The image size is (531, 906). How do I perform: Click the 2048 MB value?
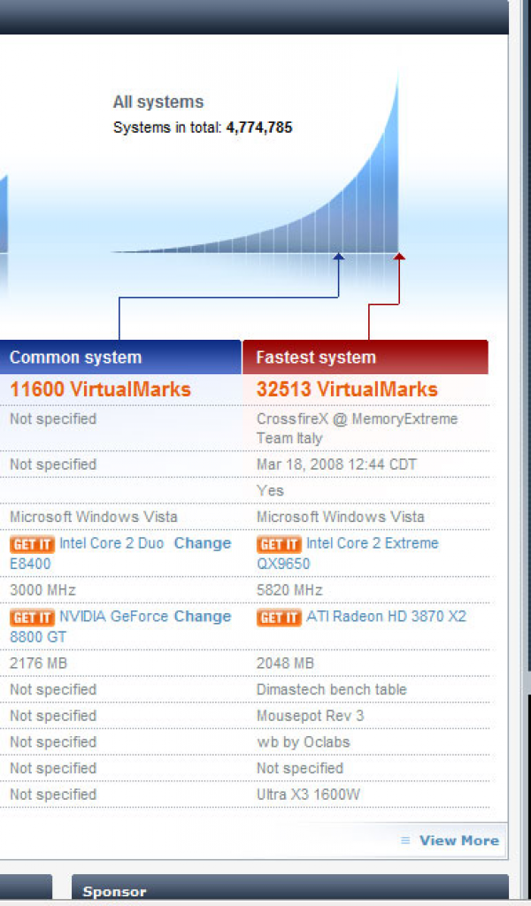(x=285, y=664)
